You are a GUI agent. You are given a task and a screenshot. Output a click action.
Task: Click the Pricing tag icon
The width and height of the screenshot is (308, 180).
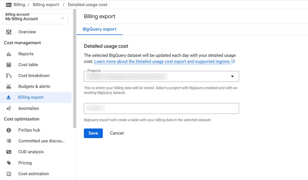coord(9,163)
